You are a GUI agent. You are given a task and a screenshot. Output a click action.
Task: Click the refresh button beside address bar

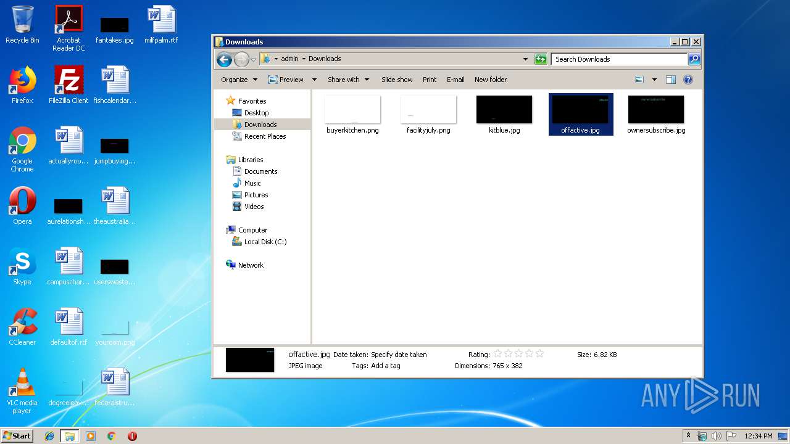pos(541,59)
